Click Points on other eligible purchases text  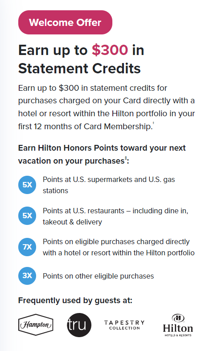click(99, 276)
